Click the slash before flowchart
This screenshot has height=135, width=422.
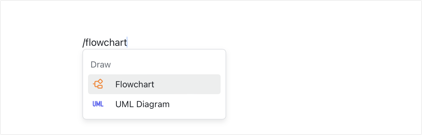(x=84, y=42)
